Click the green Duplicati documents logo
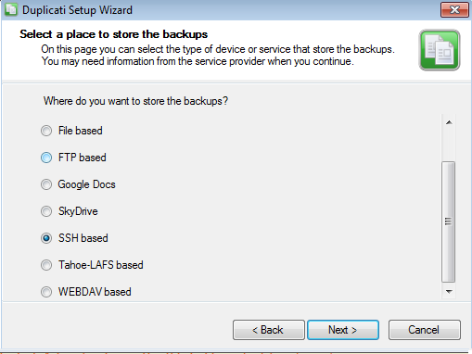 click(x=440, y=50)
